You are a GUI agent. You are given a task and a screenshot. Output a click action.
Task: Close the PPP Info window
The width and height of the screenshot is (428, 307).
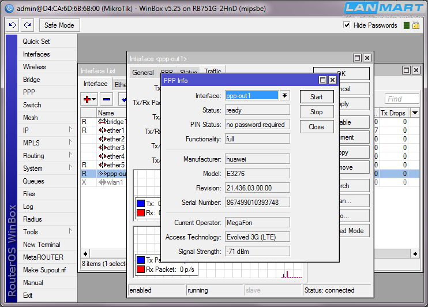(x=332, y=80)
